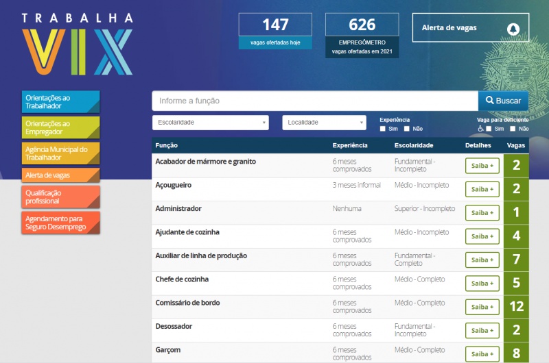Open the Escolaridade dropdown
The height and width of the screenshot is (363, 549).
click(211, 123)
